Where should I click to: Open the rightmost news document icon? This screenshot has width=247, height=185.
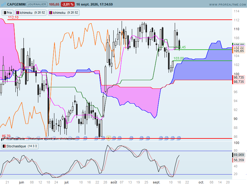click(x=179, y=138)
